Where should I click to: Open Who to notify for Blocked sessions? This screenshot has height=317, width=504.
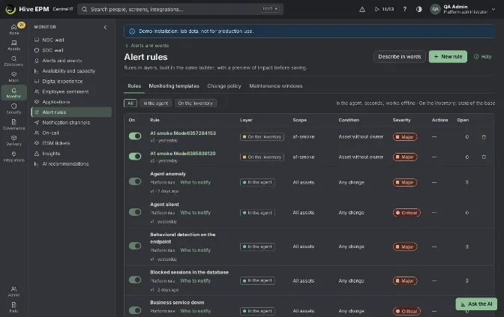point(196,281)
